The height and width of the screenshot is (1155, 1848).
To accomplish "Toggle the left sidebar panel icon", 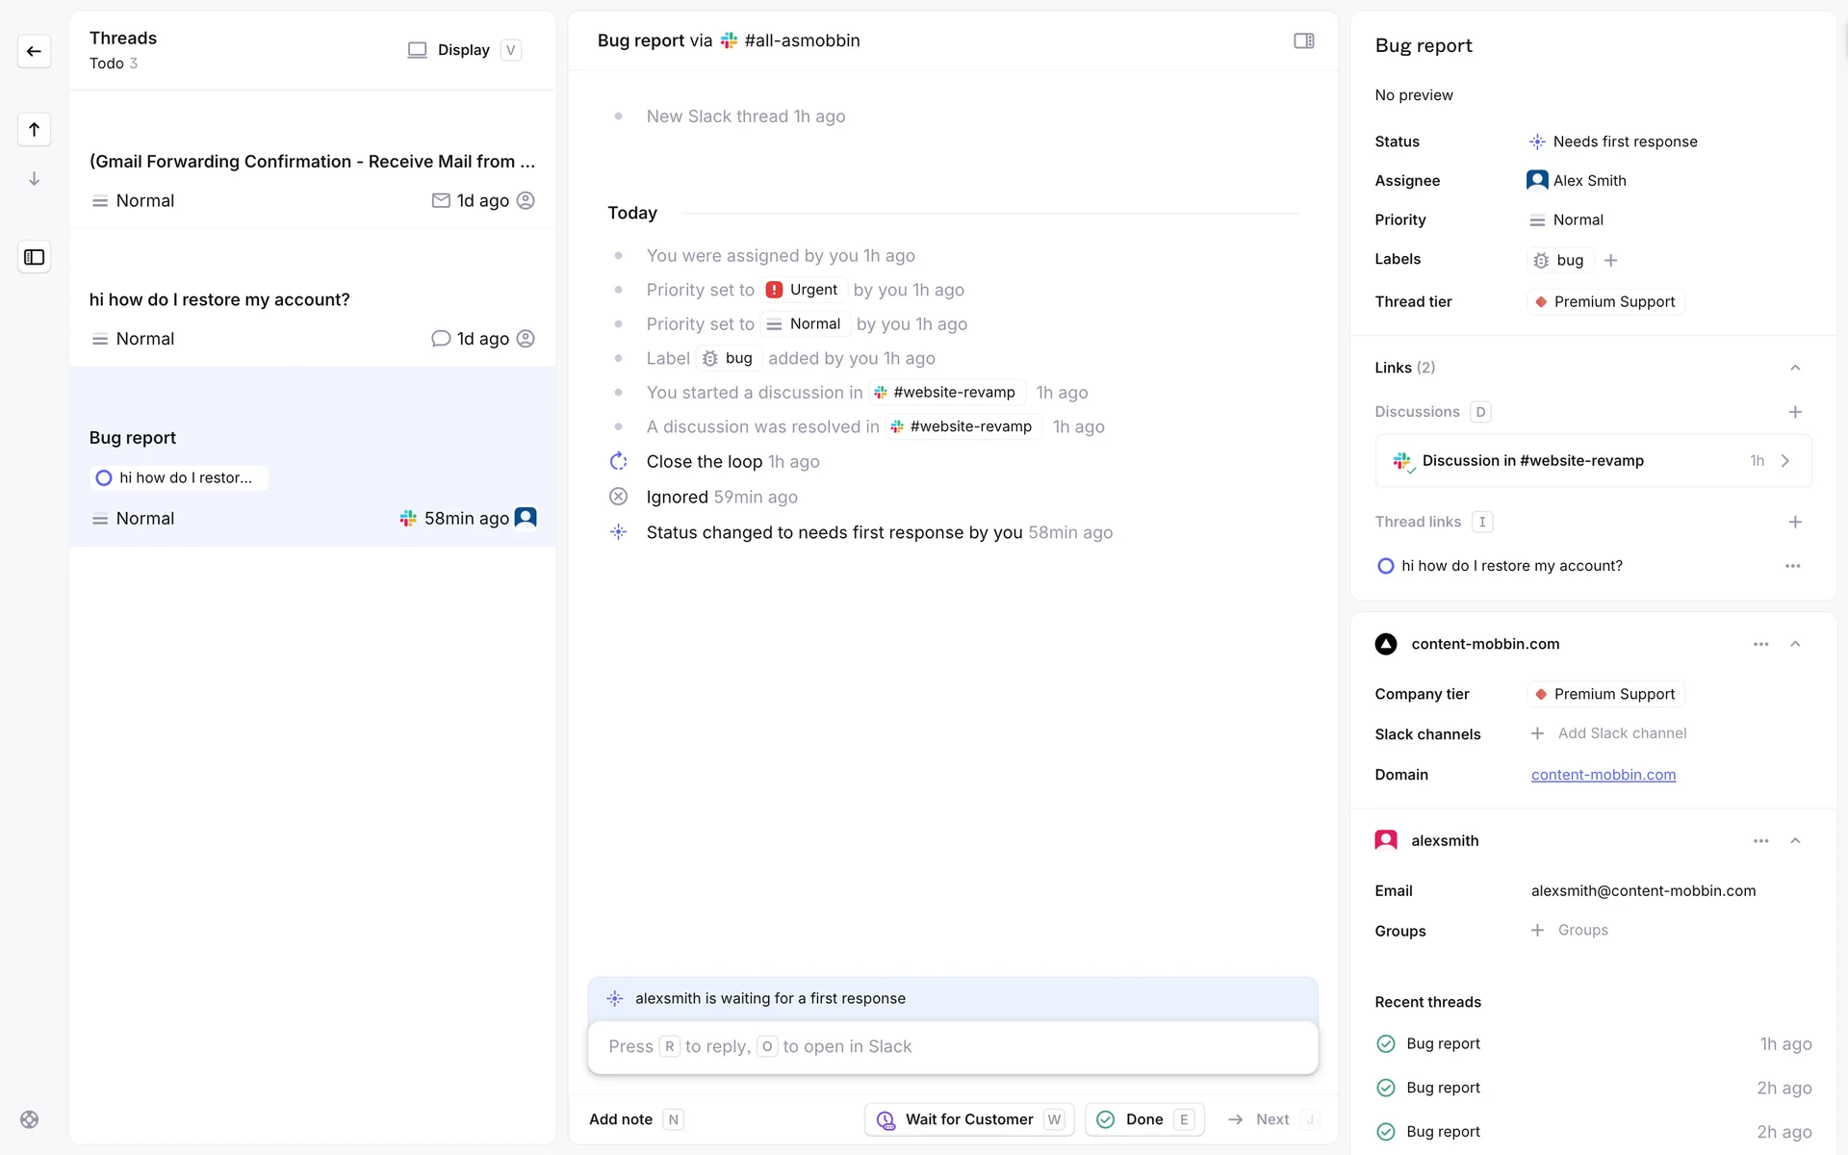I will 34,257.
